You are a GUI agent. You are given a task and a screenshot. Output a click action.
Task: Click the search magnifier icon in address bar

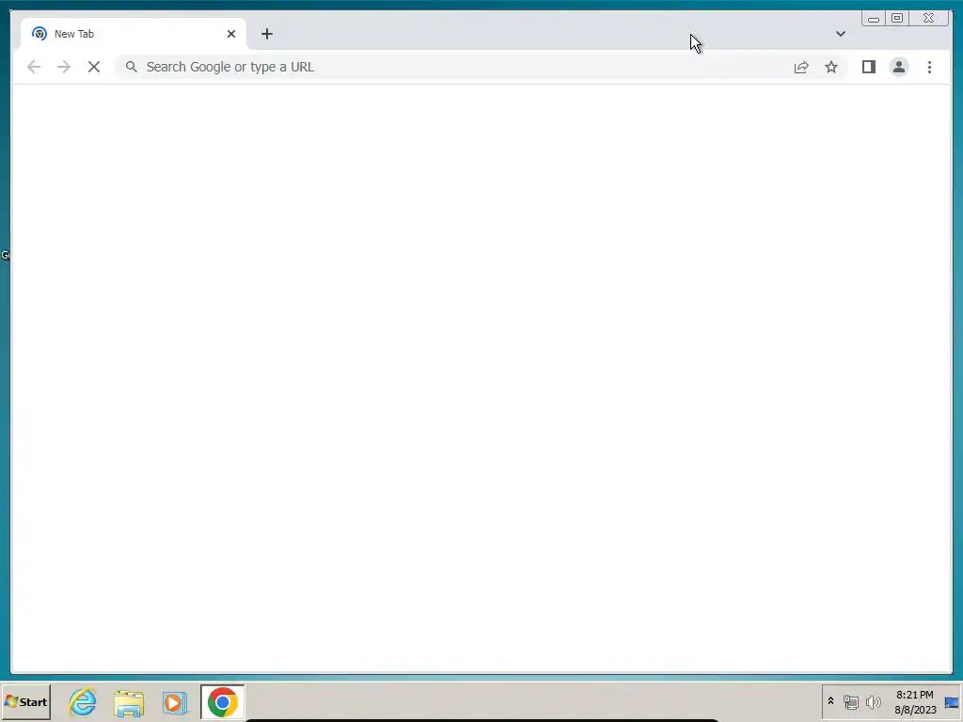[132, 67]
